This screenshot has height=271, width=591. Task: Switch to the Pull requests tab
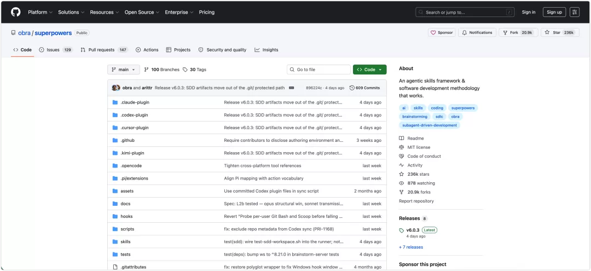105,50
